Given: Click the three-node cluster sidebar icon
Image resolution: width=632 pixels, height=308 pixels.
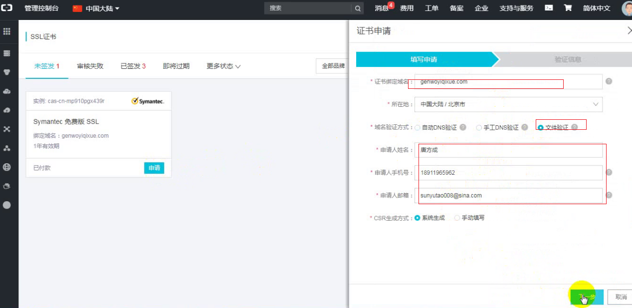Looking at the screenshot, I should (x=7, y=148).
